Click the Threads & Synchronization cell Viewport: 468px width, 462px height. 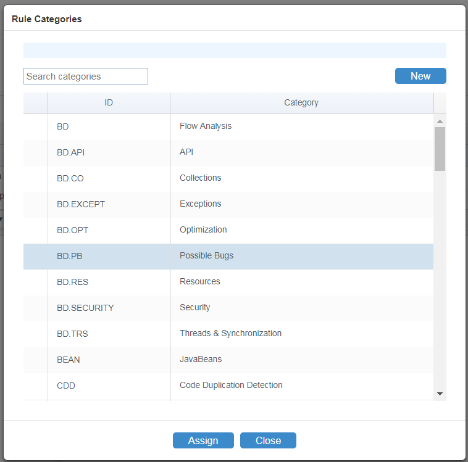pos(302,334)
